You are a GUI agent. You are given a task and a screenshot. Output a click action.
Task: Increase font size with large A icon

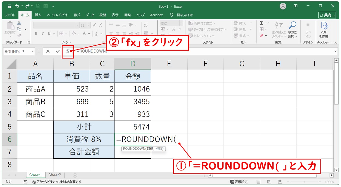click(94, 25)
